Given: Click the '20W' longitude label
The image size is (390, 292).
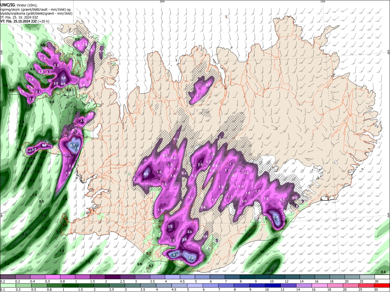Looking at the screenshot, I should point(162,2).
